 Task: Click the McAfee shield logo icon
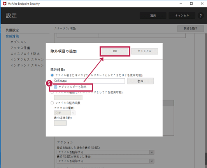[x=5, y=4]
